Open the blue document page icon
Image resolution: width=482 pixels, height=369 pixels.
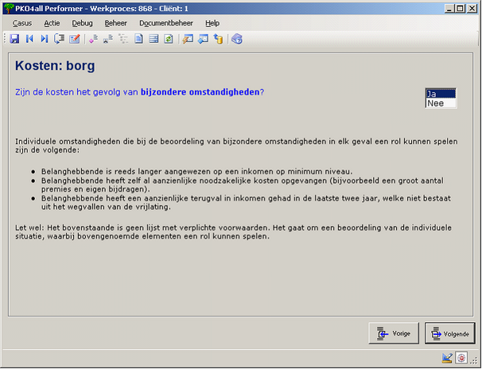(x=138, y=39)
